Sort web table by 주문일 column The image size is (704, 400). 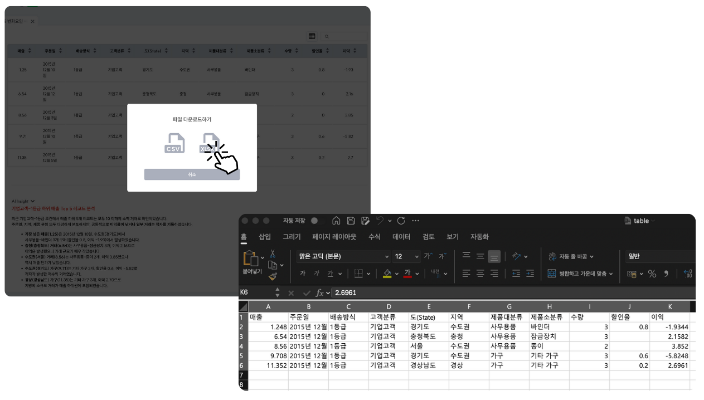(60, 51)
